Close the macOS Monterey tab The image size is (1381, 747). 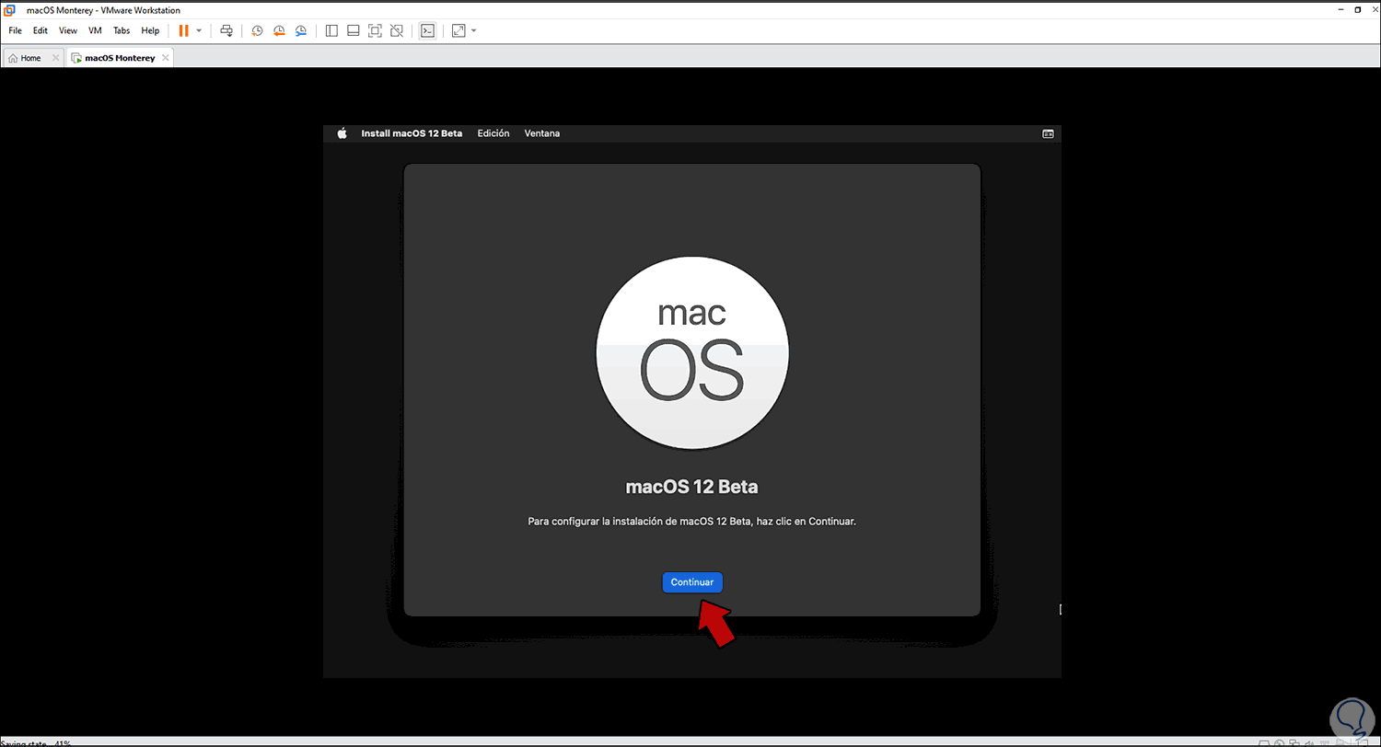coord(165,58)
